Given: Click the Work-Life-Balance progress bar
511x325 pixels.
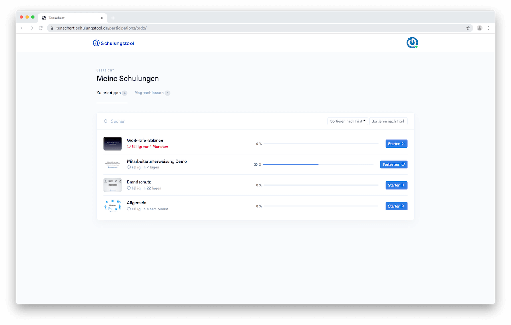Looking at the screenshot, I should [321, 144].
